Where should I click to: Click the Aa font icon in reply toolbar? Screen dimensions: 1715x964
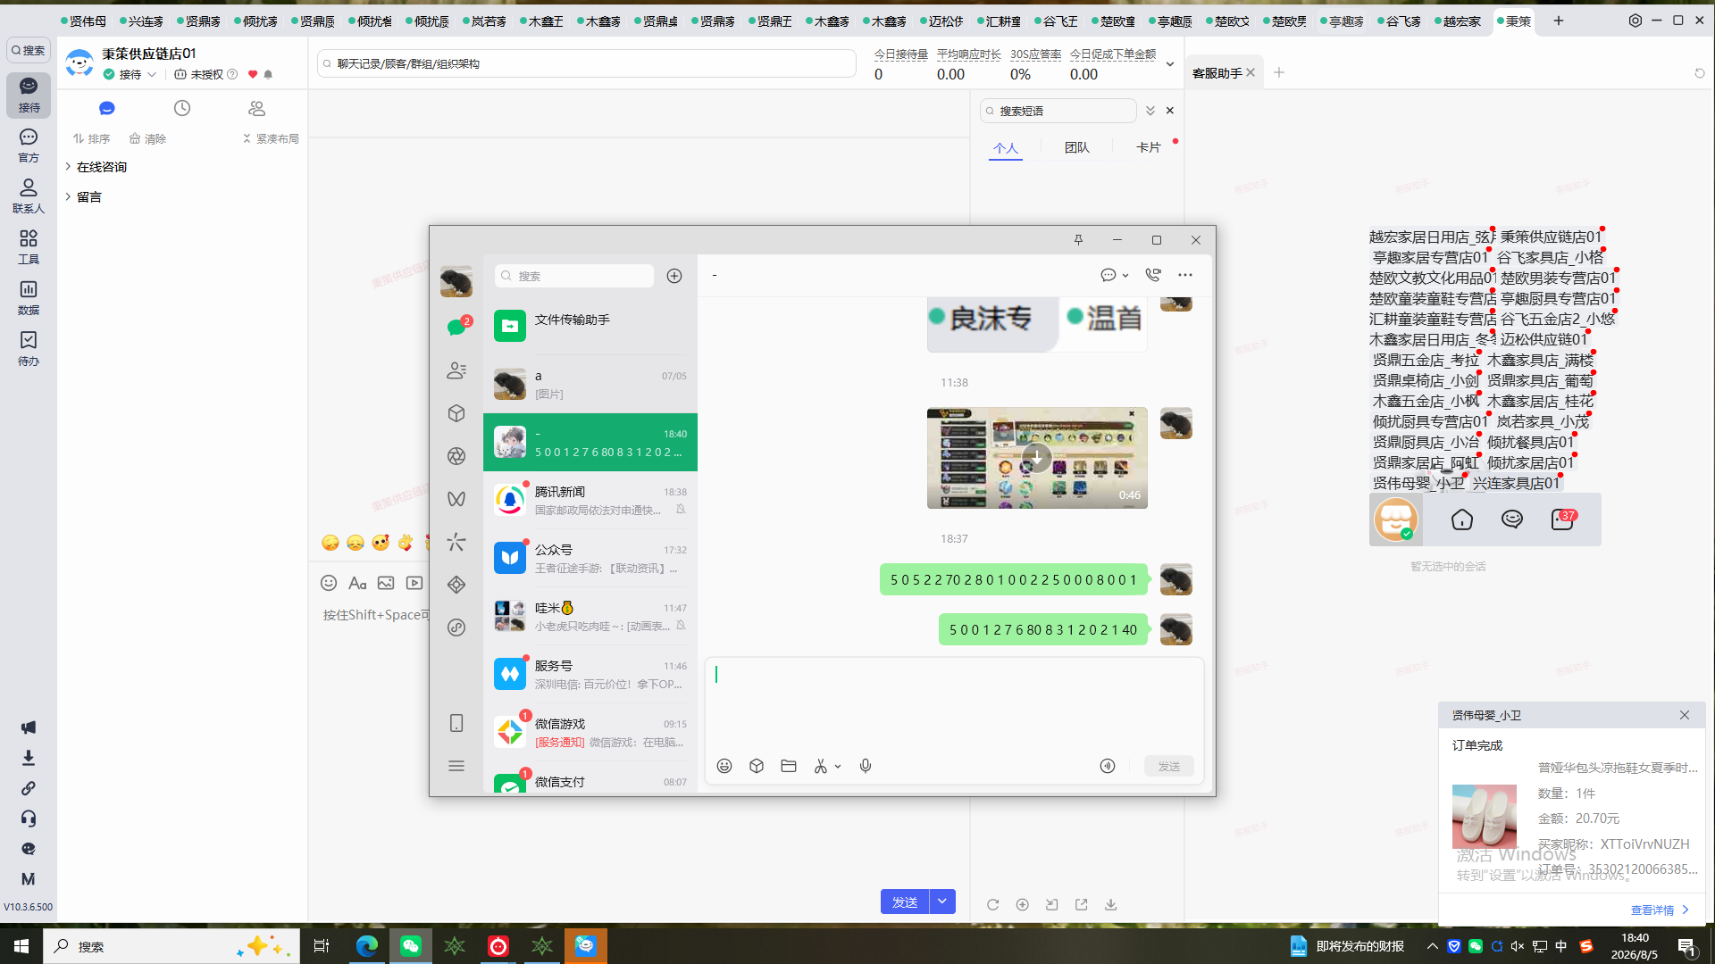357,583
